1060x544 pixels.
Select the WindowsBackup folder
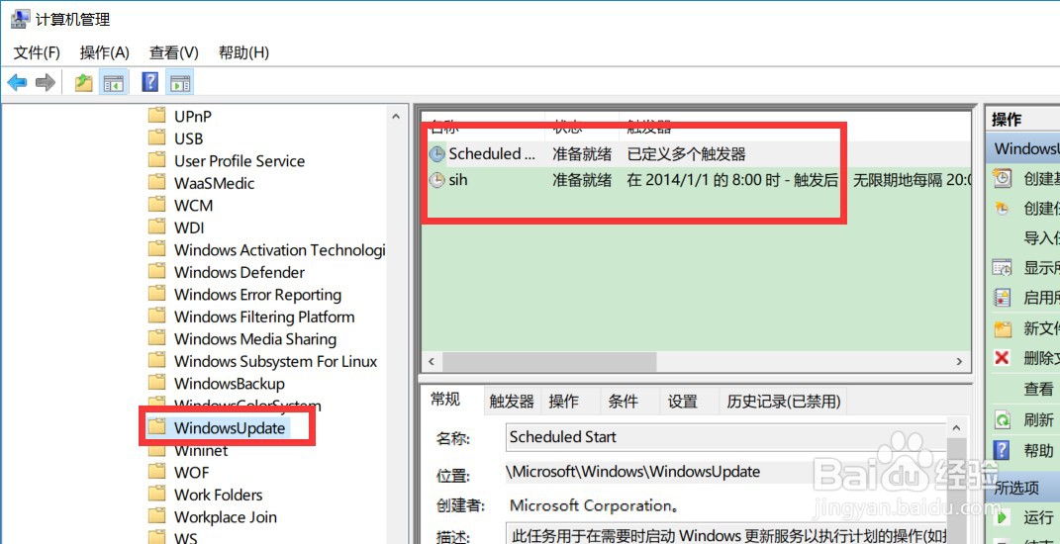coord(230,384)
